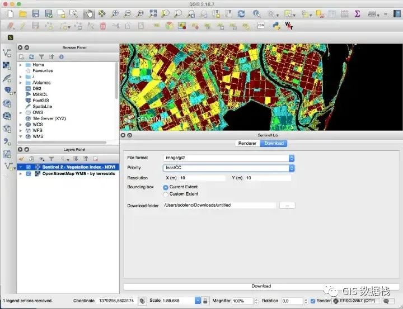This screenshot has height=309, width=403.
Task: Click the Rotation stepper arrows
Action: click(x=306, y=301)
